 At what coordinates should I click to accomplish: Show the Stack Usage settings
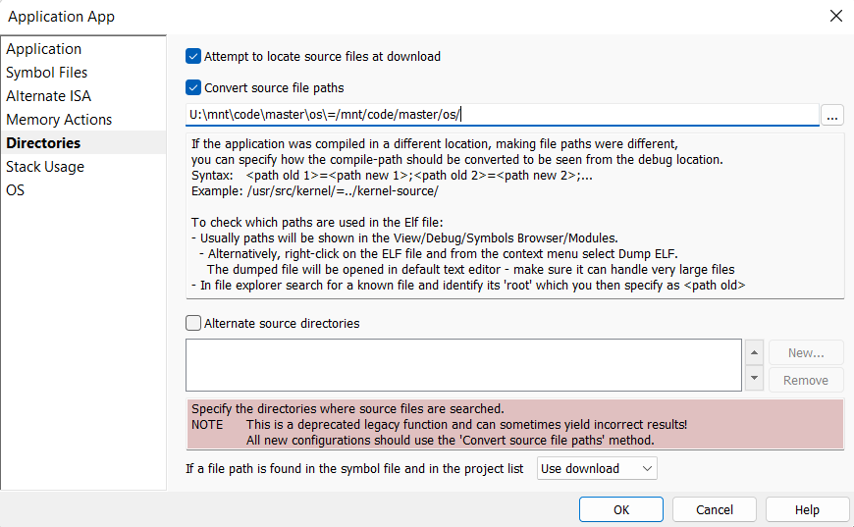[x=45, y=167]
